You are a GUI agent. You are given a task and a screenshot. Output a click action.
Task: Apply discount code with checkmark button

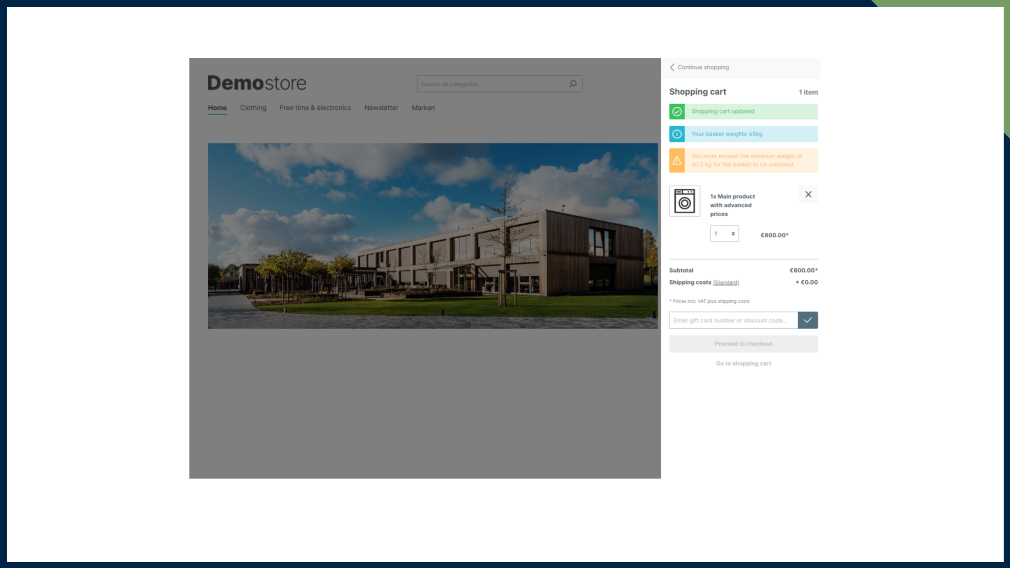point(807,320)
